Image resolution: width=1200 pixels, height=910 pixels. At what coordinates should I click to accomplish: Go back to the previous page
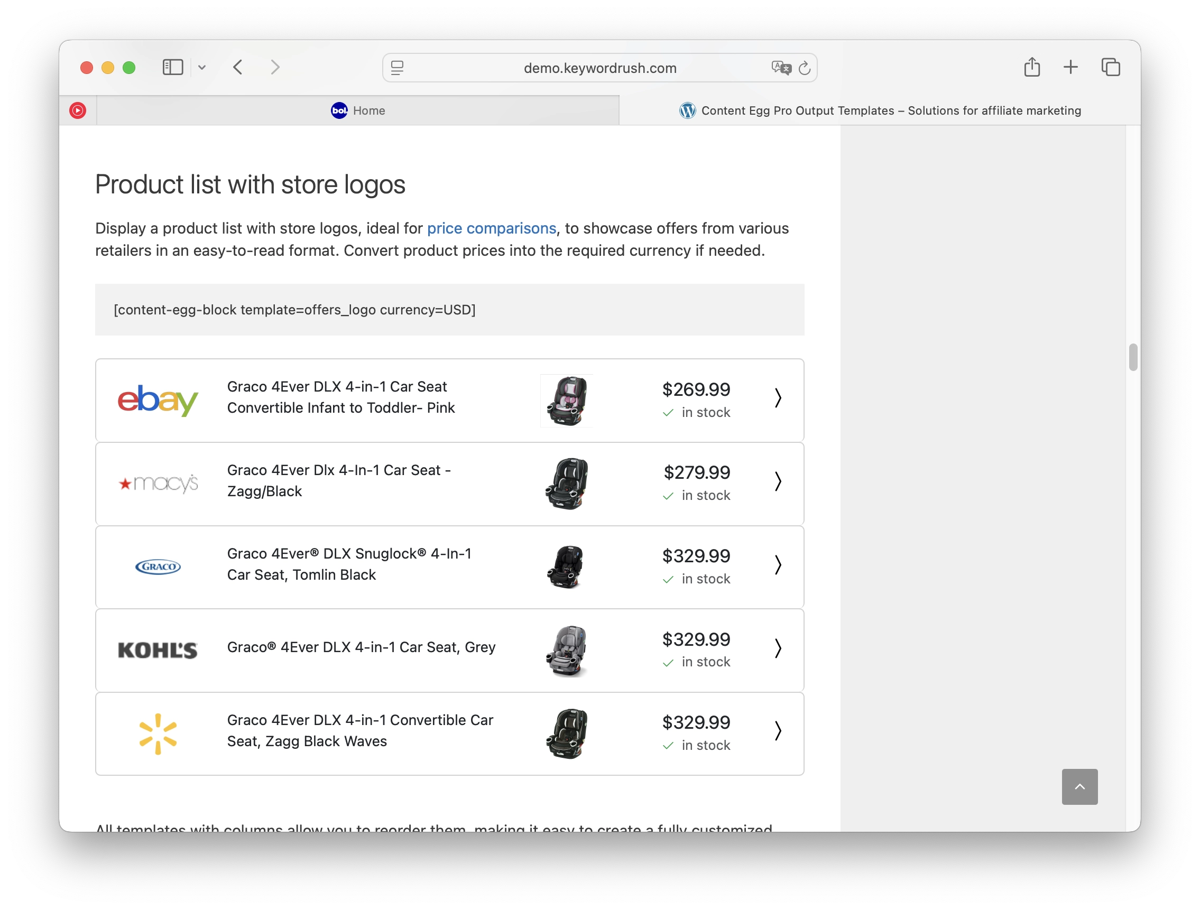point(237,67)
